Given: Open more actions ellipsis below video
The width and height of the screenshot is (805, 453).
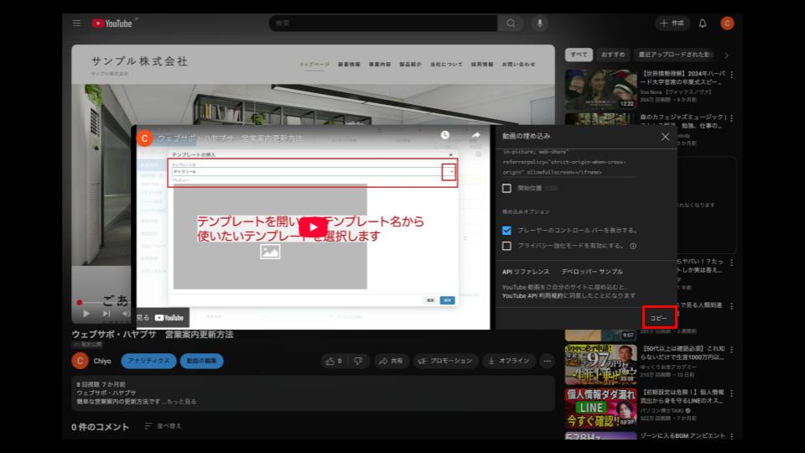Looking at the screenshot, I should tap(548, 361).
